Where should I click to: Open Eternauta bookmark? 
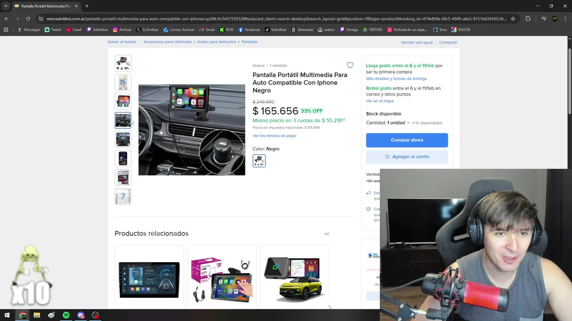302,30
